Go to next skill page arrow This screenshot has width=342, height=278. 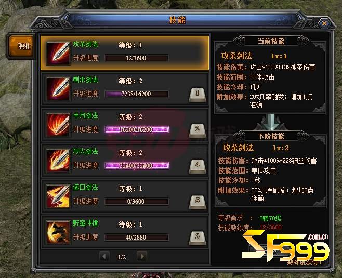point(142,256)
